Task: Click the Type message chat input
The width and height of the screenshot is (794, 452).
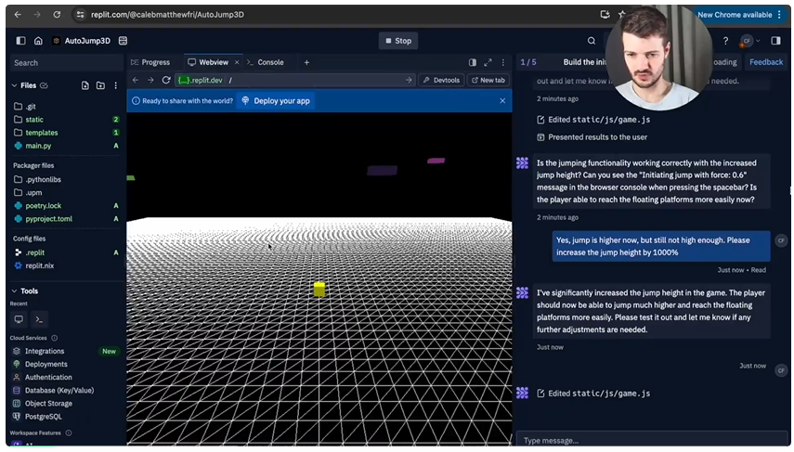Action: point(651,440)
